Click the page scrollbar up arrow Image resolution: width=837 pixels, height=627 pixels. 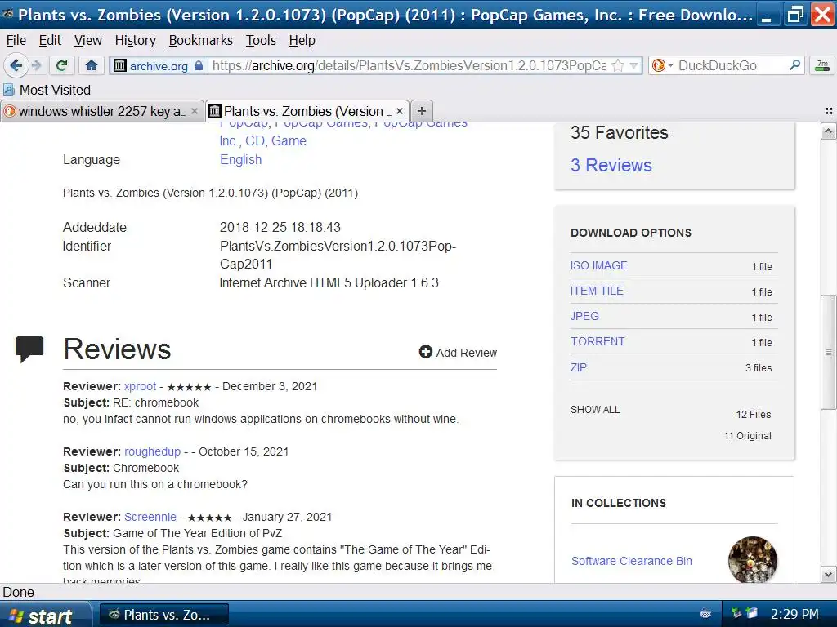829,131
